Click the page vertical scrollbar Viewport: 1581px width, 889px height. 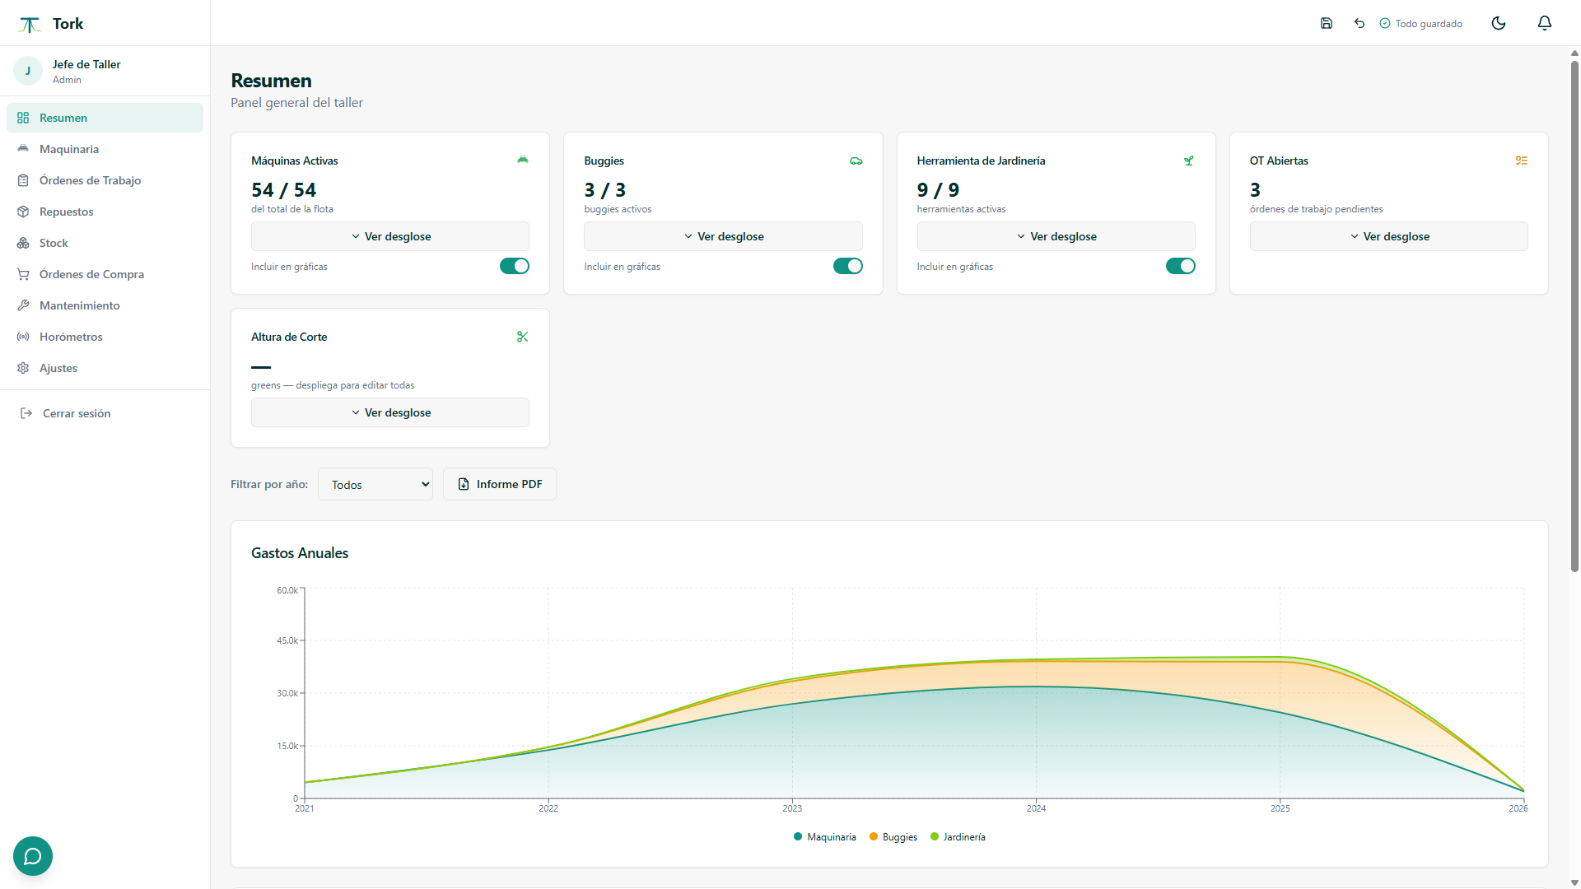tap(1574, 317)
